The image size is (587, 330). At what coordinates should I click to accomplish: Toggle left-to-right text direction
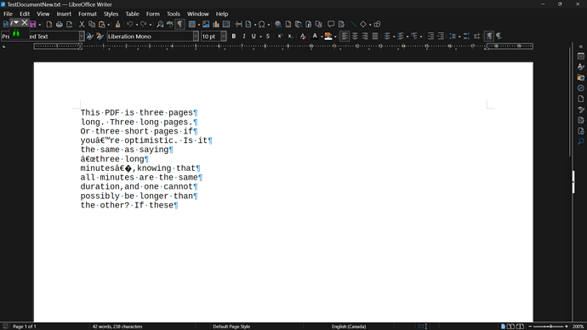click(489, 37)
